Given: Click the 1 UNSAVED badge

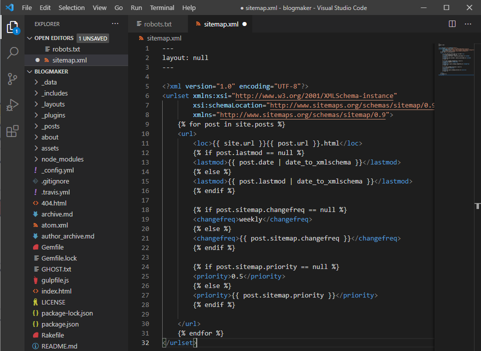Looking at the screenshot, I should 93,38.
